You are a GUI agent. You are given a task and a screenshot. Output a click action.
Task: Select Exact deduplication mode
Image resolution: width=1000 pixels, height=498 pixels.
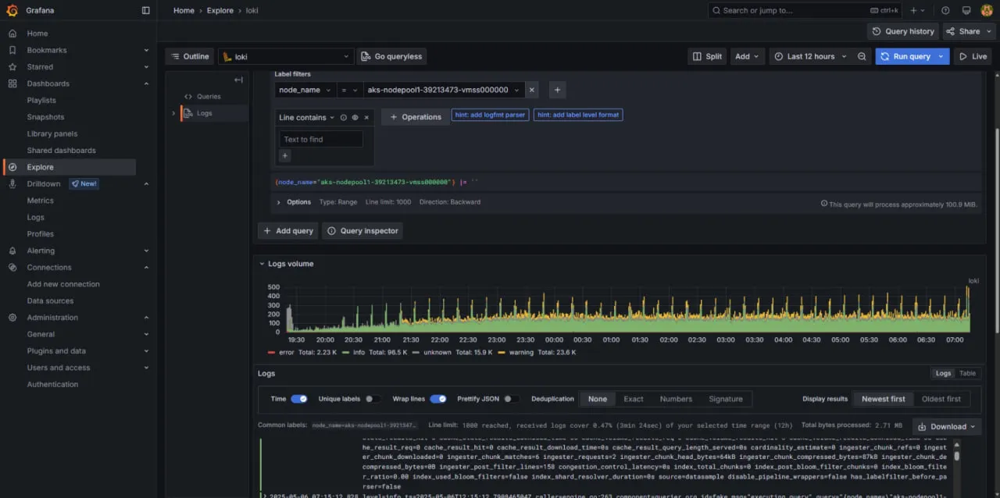[633, 399]
